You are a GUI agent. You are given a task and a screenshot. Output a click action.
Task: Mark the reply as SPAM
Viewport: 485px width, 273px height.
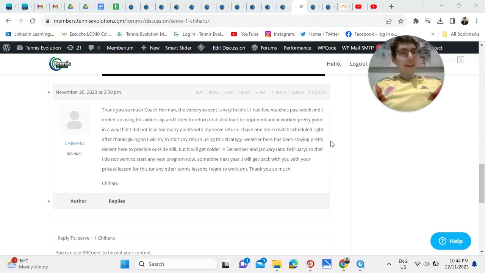[x=260, y=92]
